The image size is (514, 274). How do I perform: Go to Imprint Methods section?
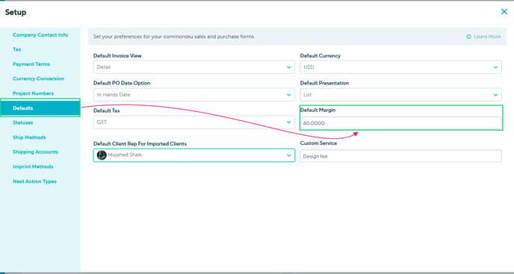[33, 166]
